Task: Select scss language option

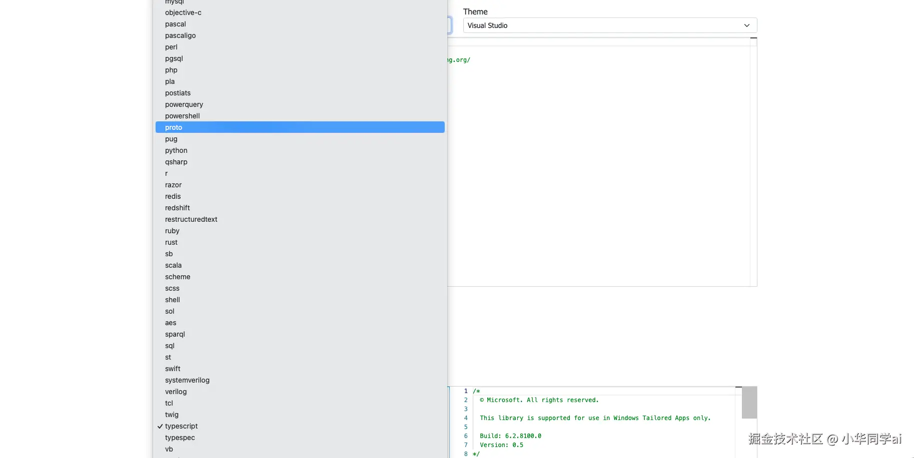Action: (300, 288)
